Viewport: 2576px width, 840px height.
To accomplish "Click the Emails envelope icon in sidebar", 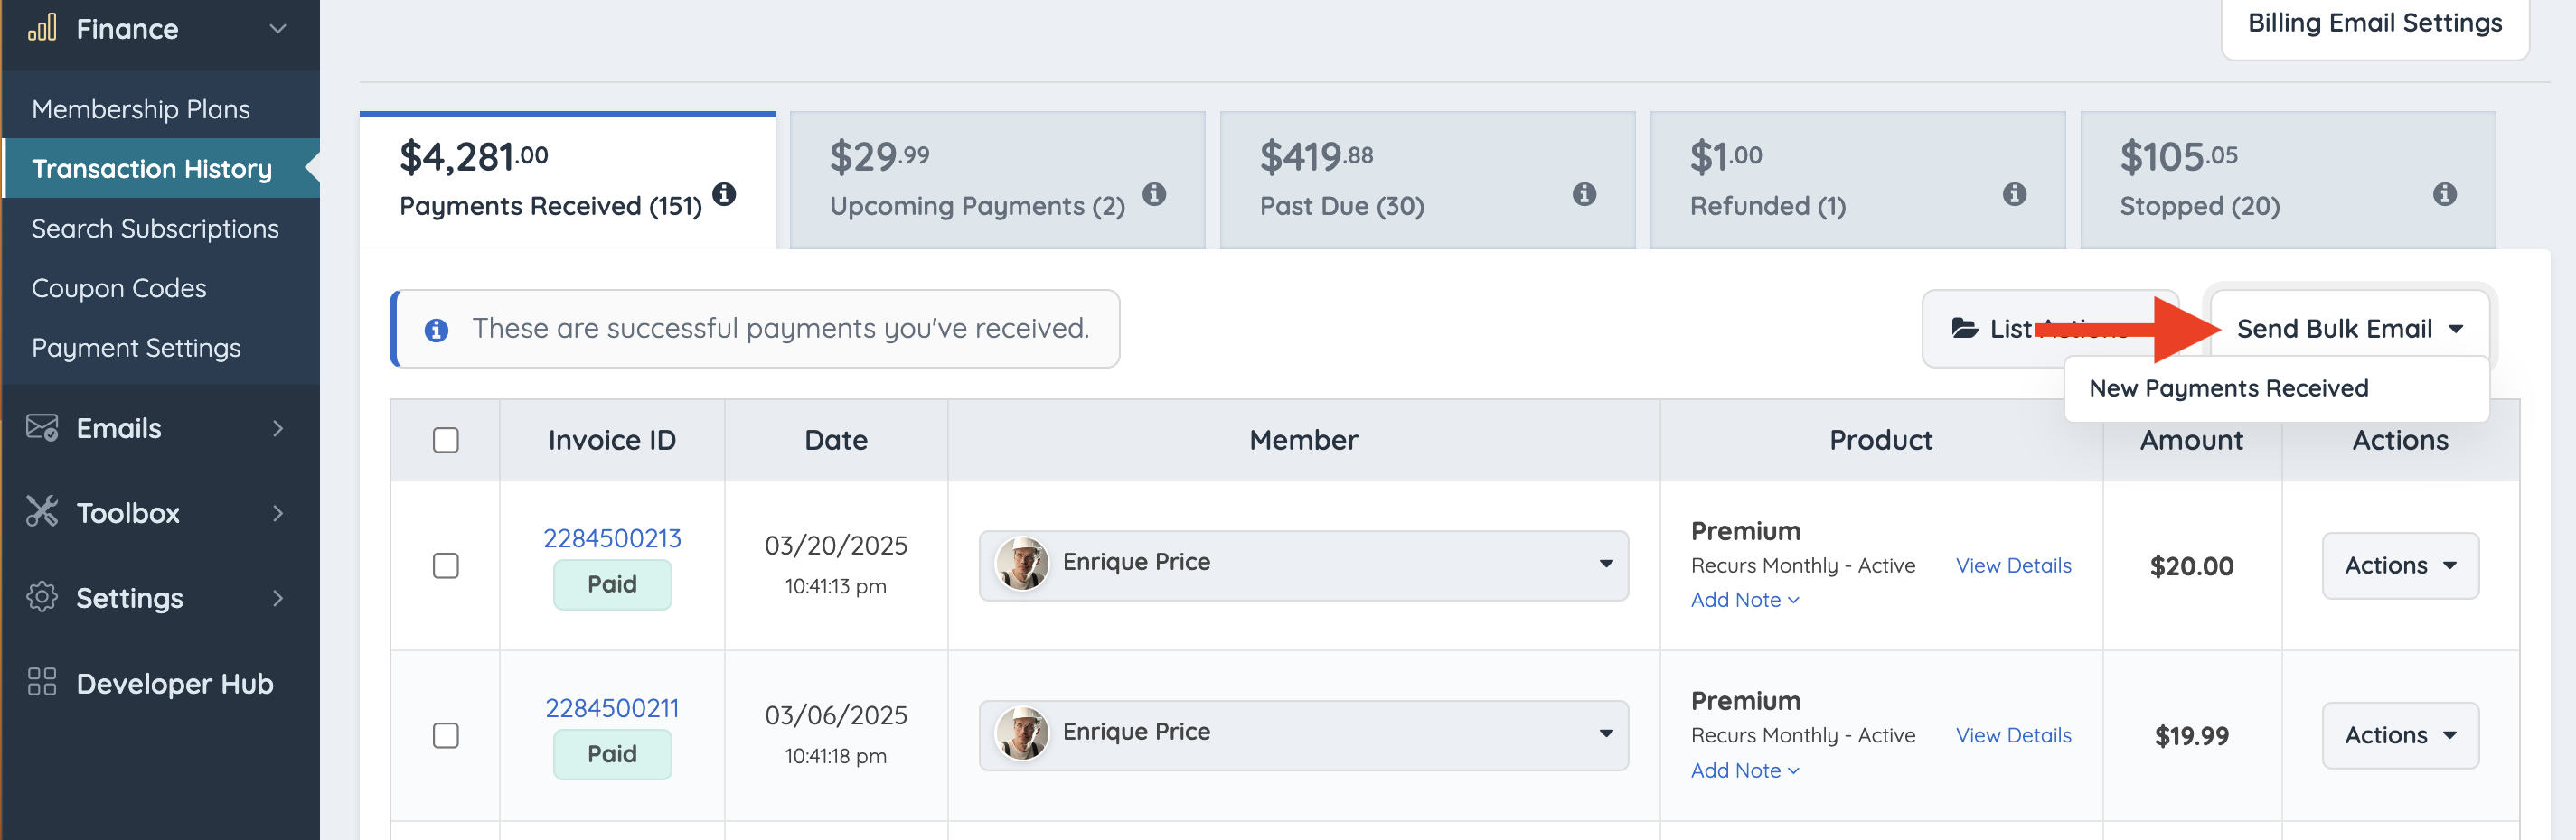I will [42, 427].
